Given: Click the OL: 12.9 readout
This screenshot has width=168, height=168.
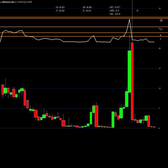Looking at the screenshot, I should [x=115, y=14].
